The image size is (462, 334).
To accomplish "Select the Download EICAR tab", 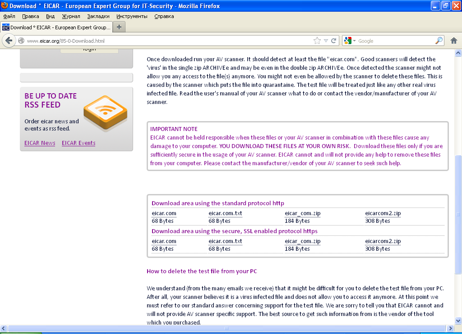I will point(56,27).
